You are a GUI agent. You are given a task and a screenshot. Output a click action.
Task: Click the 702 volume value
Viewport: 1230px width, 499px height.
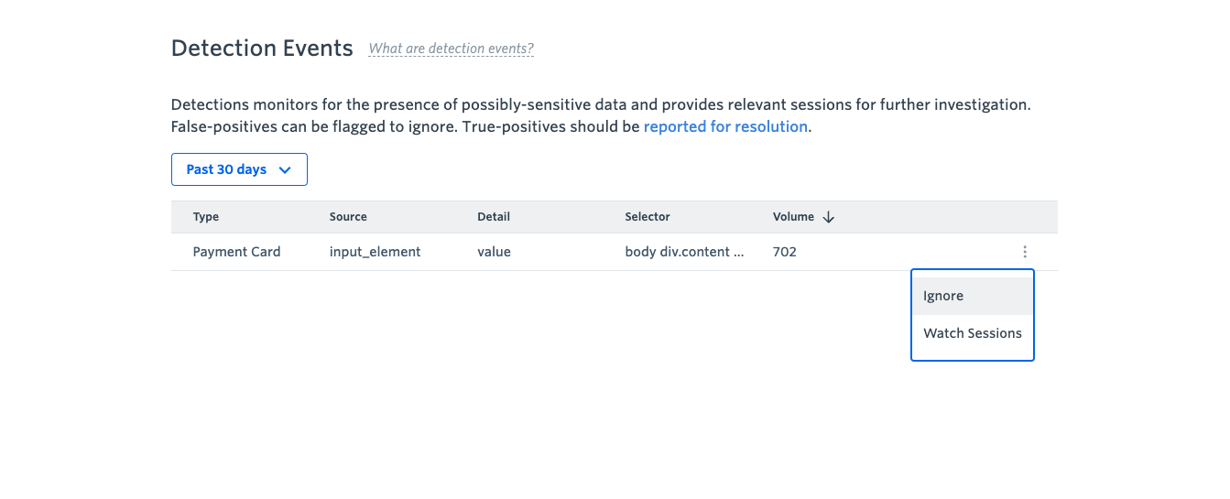(x=784, y=252)
